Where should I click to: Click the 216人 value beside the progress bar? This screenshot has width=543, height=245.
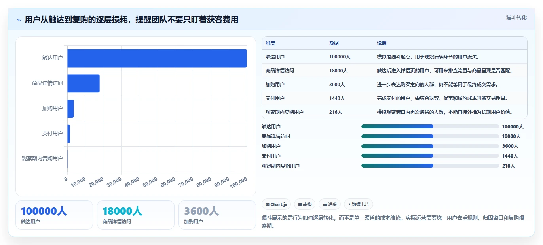pos(509,166)
